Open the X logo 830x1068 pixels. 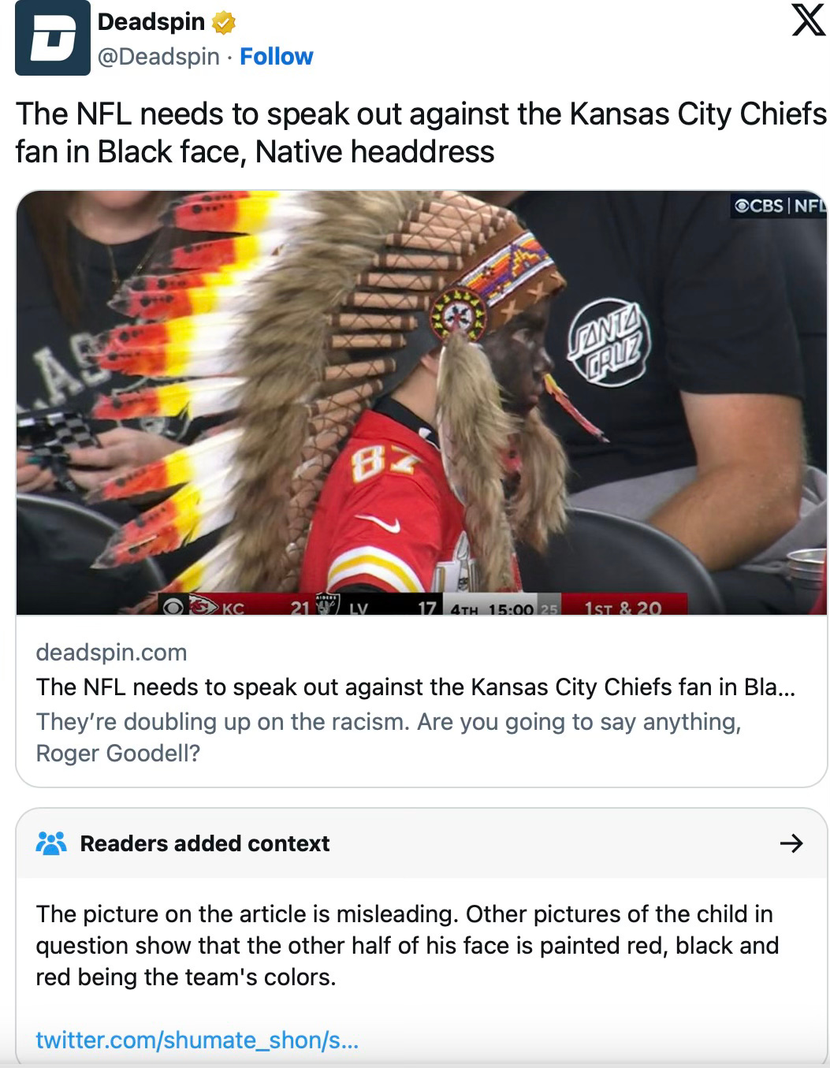808,19
